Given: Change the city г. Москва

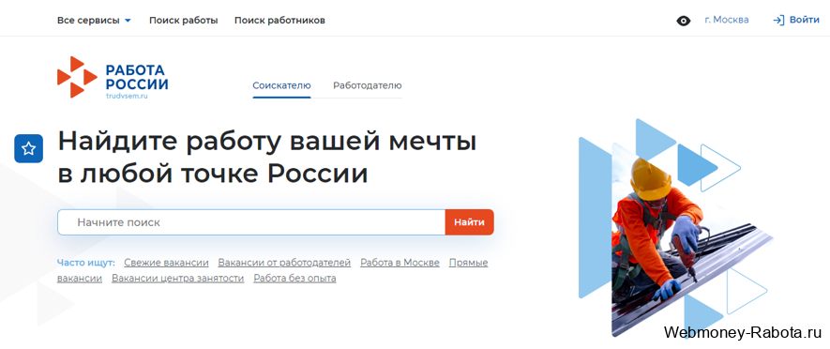Looking at the screenshot, I should 726,20.
